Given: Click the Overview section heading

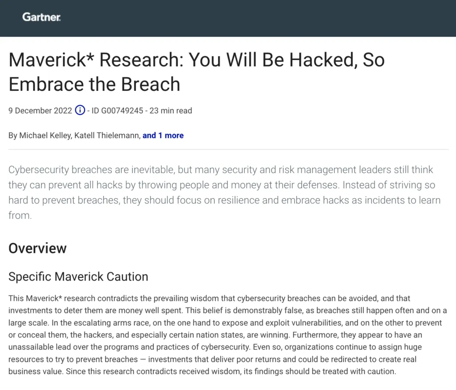Looking at the screenshot, I should point(37,248).
